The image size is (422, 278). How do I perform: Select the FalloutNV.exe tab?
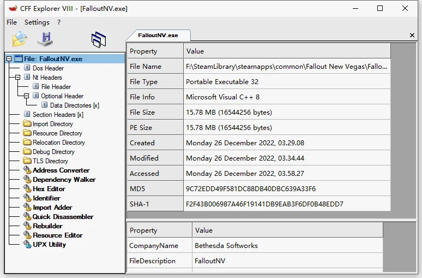(158, 36)
